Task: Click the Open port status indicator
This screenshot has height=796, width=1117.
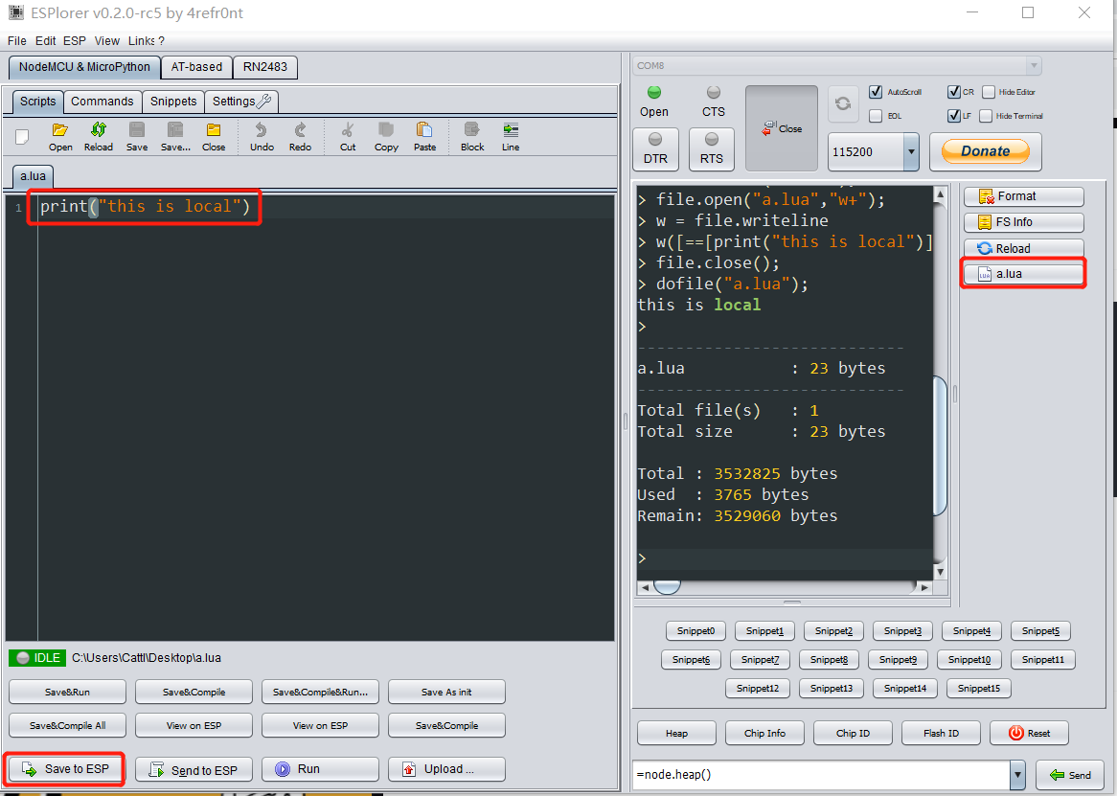Action: click(654, 93)
